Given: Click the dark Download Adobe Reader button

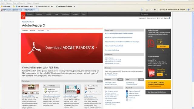Looking at the screenshot, I should [x=158, y=92].
